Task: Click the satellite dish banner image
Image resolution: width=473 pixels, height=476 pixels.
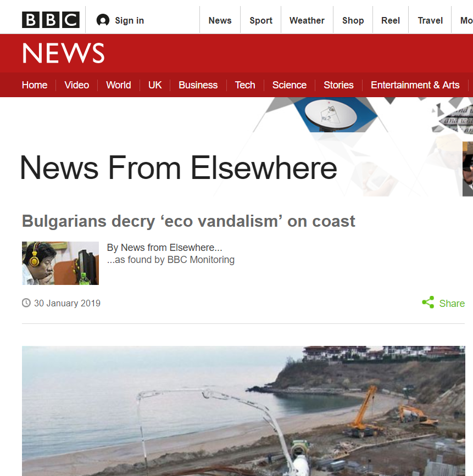Action: click(331, 115)
